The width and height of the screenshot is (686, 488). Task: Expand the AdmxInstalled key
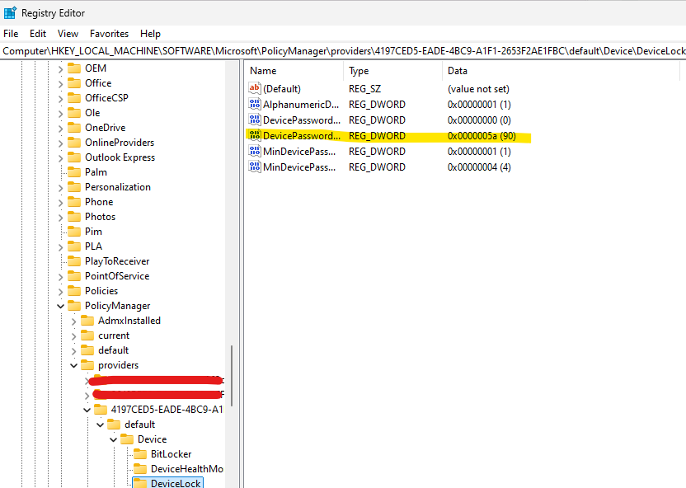pyautogui.click(x=73, y=321)
